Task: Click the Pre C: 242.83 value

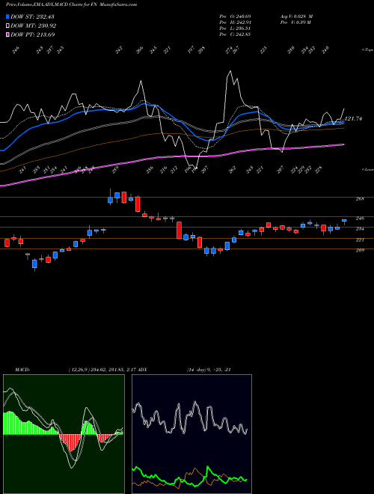Action: click(235, 34)
